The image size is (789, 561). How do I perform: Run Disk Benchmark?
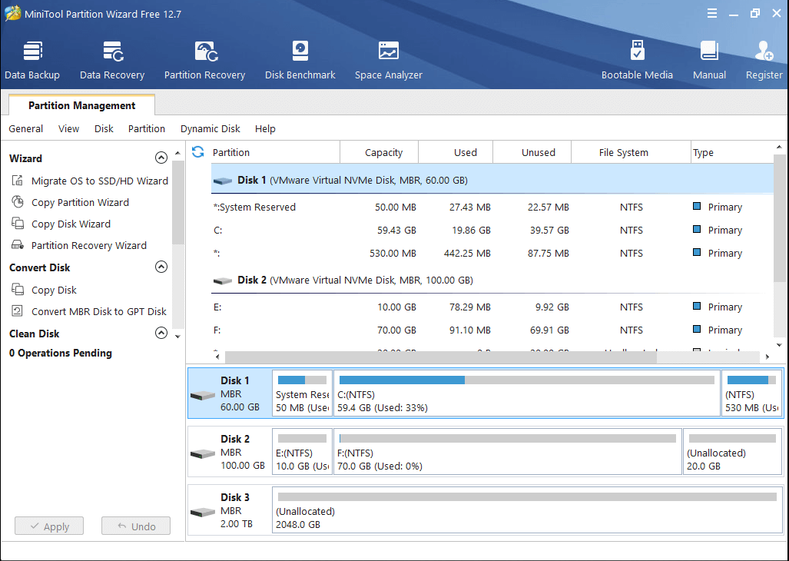click(300, 60)
